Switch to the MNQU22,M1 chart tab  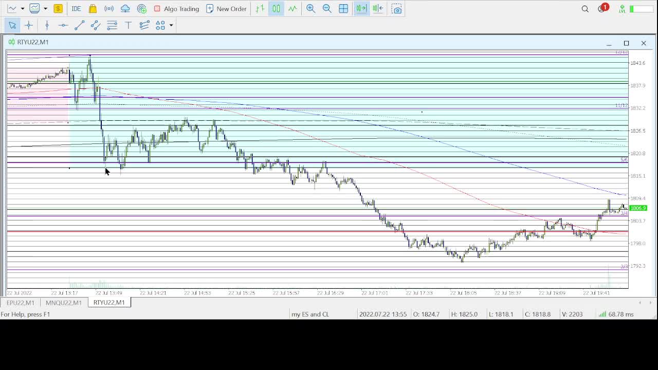tap(64, 303)
